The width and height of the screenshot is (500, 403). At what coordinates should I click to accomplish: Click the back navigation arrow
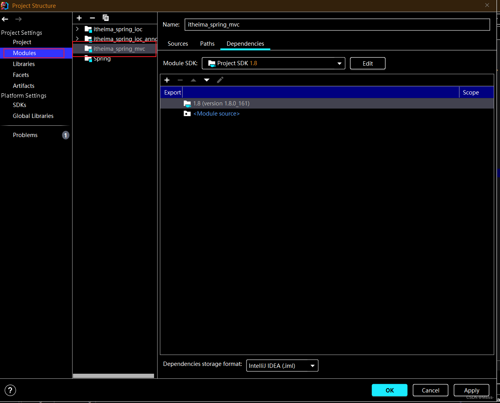[5, 19]
